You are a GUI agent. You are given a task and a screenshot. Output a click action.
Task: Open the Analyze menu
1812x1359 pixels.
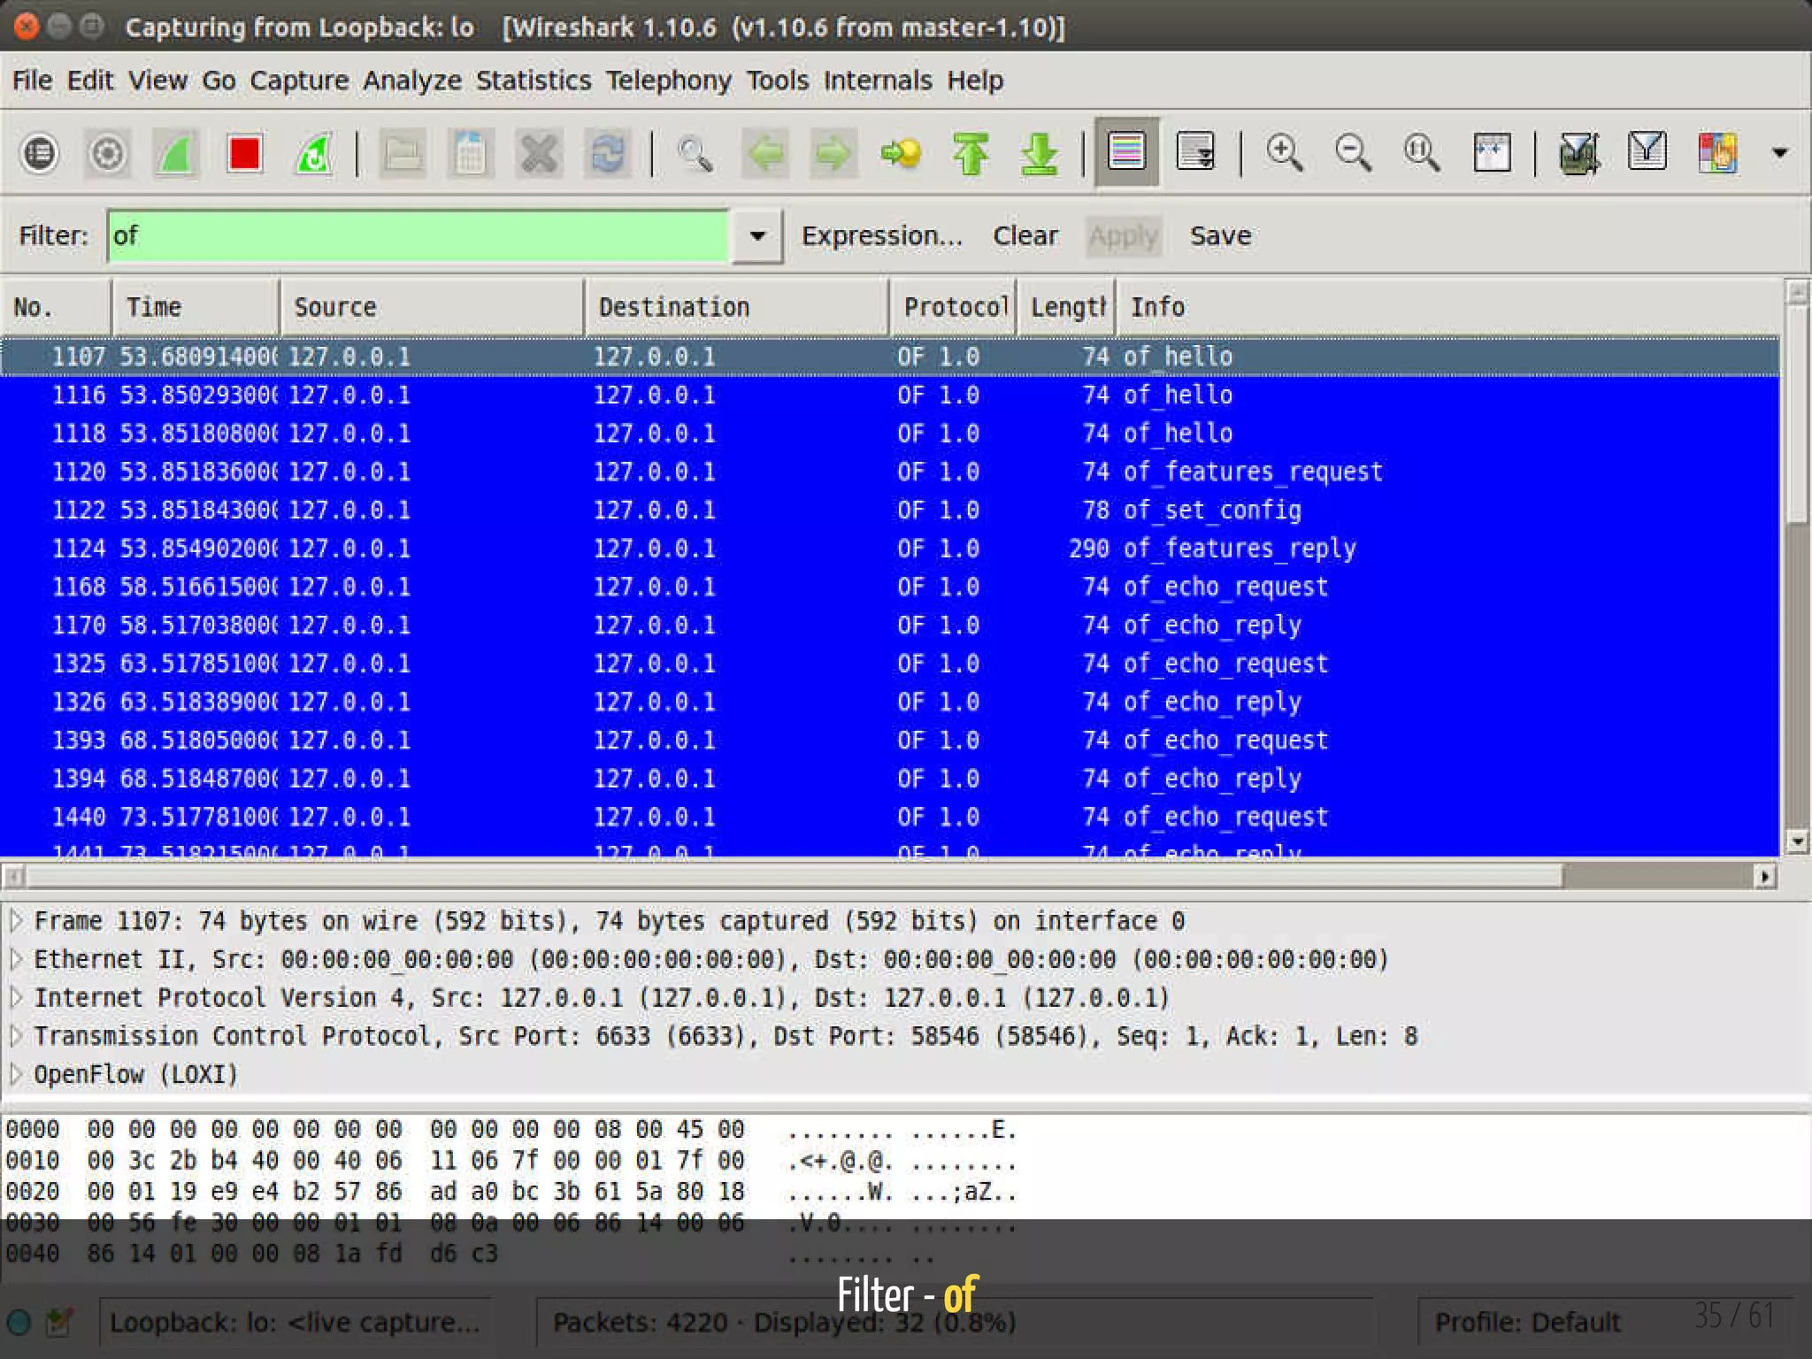(x=411, y=81)
